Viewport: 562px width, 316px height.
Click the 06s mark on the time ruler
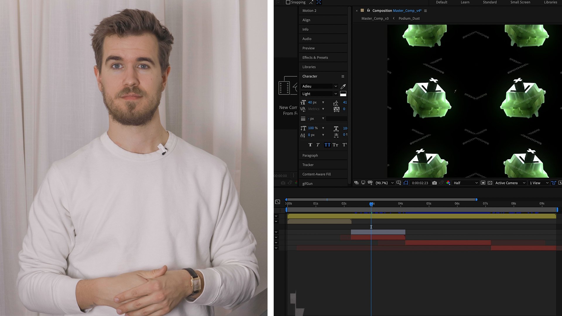click(x=457, y=204)
